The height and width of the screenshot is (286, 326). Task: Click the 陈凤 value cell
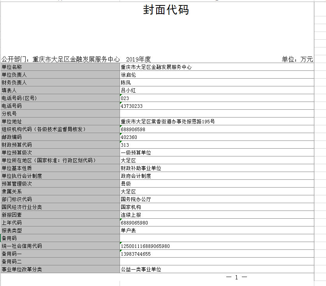pyautogui.click(x=217, y=82)
